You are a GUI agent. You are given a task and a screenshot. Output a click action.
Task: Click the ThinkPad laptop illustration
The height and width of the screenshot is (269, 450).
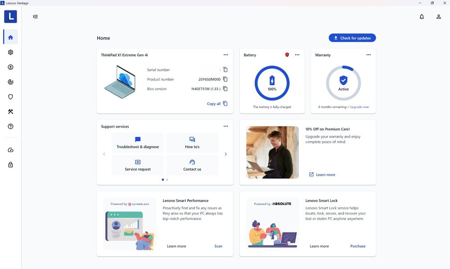coord(120,82)
